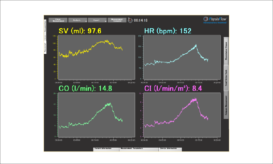This screenshot has height=164, width=273.
Task: Open the Device Information bottom tab
Action: pyautogui.click(x=170, y=149)
